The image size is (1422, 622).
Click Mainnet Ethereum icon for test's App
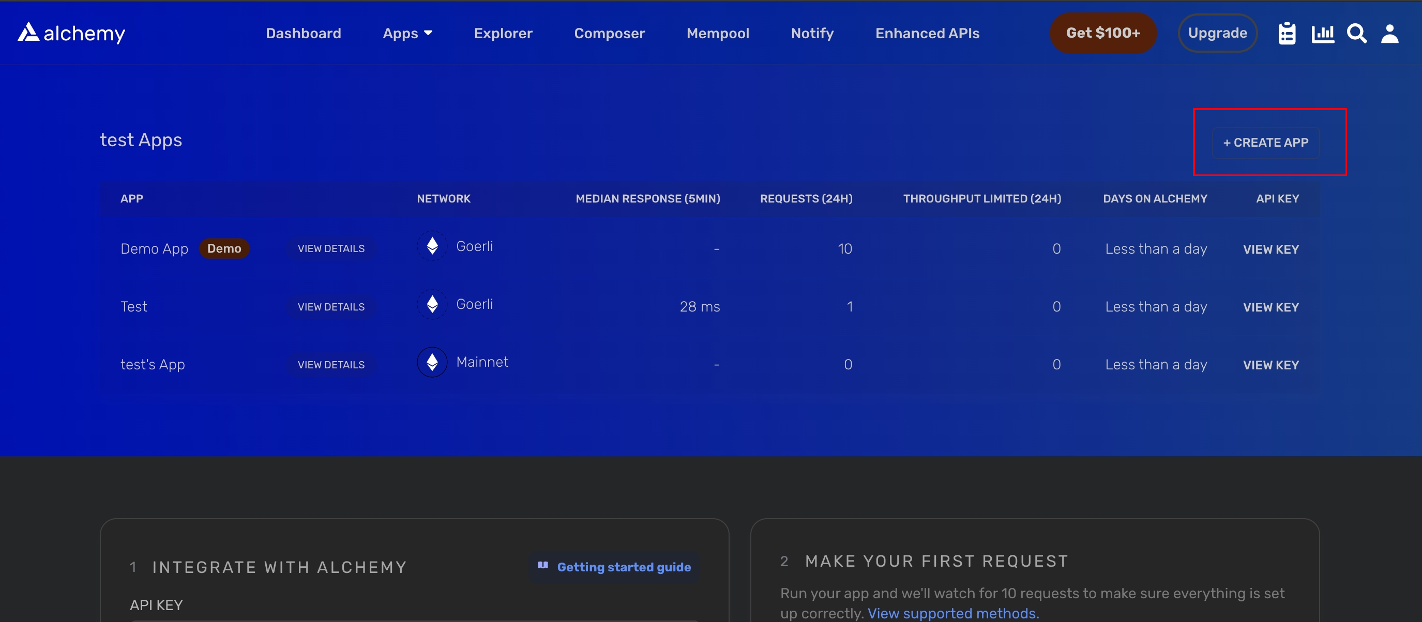(432, 362)
